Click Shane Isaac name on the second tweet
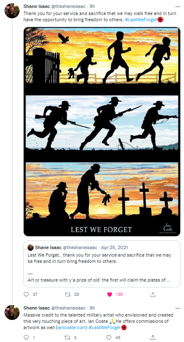Image resolution: width=184 pixels, height=342 pixels. [x=37, y=308]
